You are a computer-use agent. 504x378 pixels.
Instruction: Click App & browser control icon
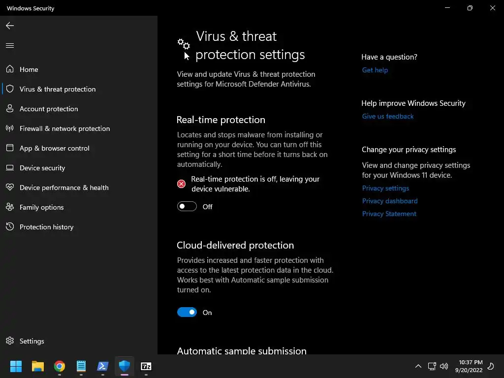pos(10,148)
